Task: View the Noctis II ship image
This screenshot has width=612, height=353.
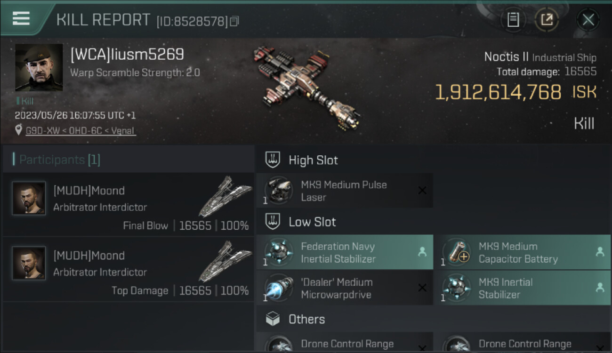Action: (x=306, y=87)
